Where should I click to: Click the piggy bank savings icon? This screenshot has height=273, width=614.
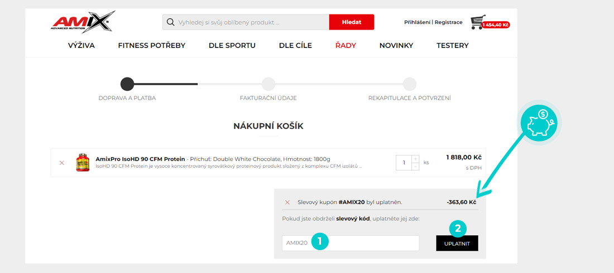tap(539, 123)
